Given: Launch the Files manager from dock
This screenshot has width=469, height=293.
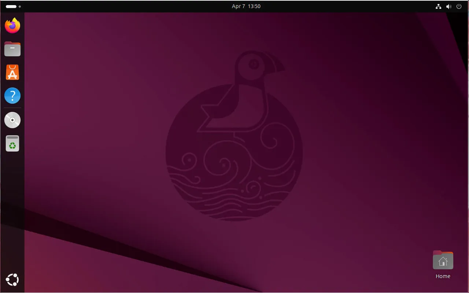Looking at the screenshot, I should click(x=12, y=49).
